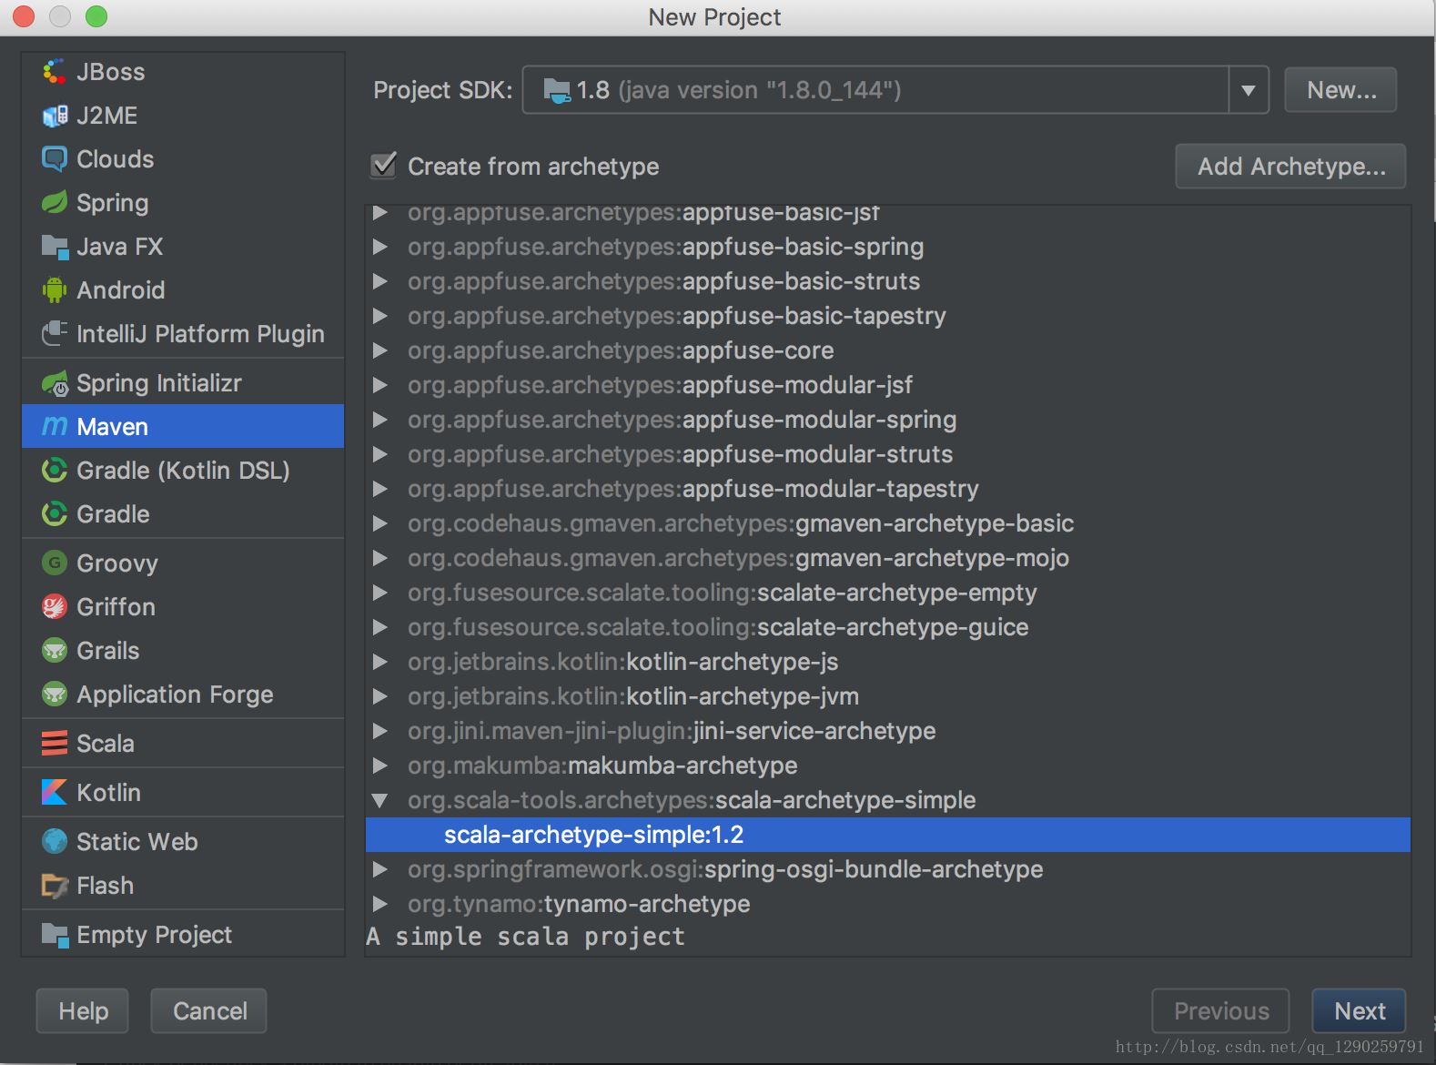Select the appfuse-modular-spring archetype row
This screenshot has height=1065, width=1436.
(682, 420)
